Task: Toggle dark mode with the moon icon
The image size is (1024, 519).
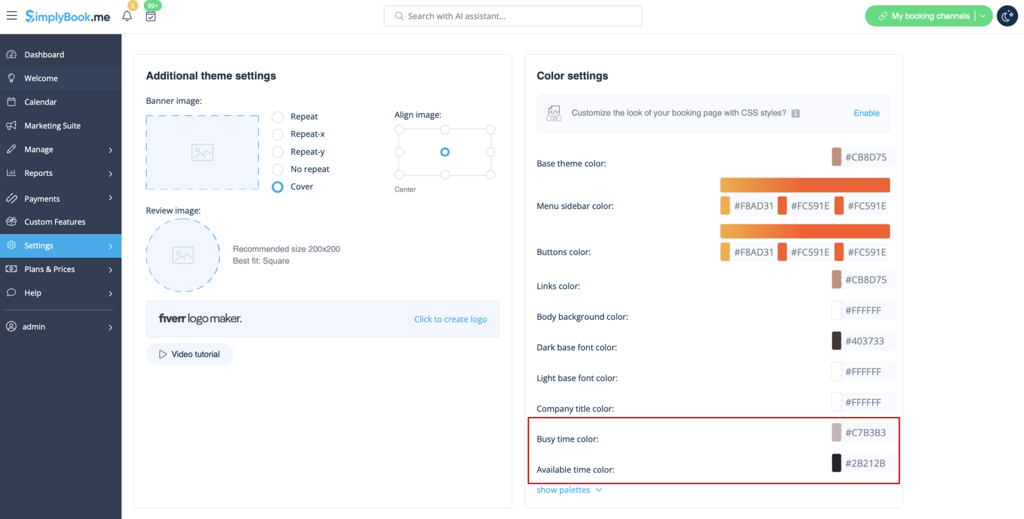Action: (1006, 15)
